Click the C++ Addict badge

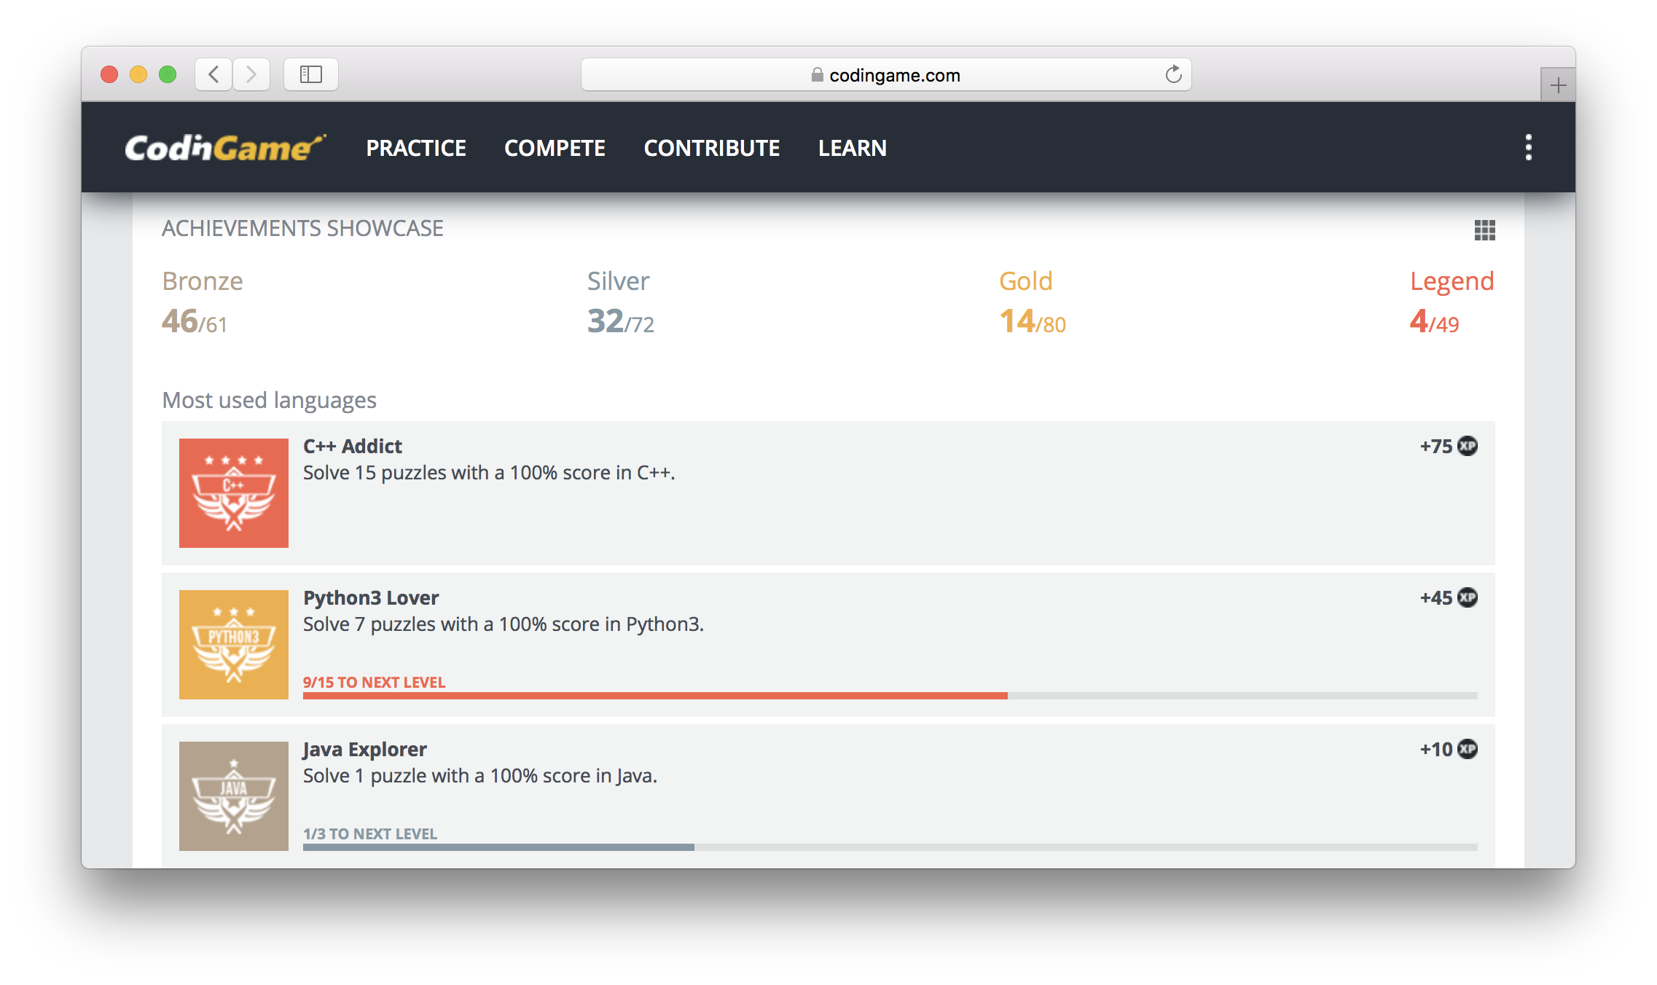click(x=234, y=493)
